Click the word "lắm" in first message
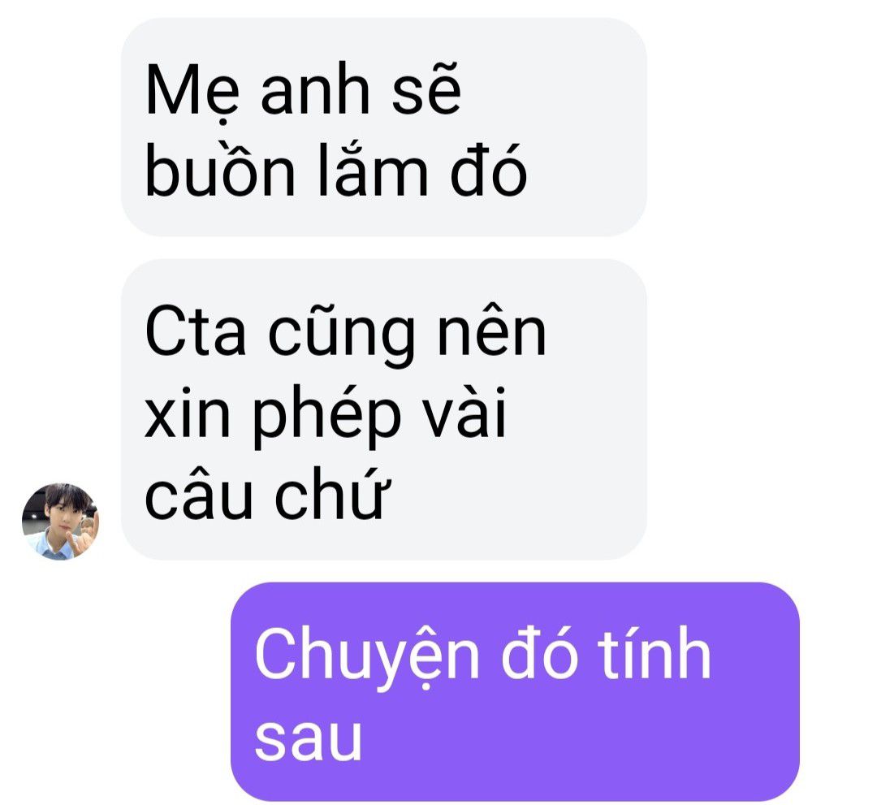The image size is (877, 805). tap(374, 167)
